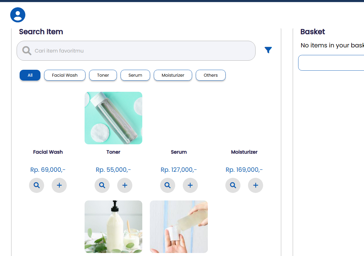Focus the 'Cari item favoritmu' search field

coord(136,51)
